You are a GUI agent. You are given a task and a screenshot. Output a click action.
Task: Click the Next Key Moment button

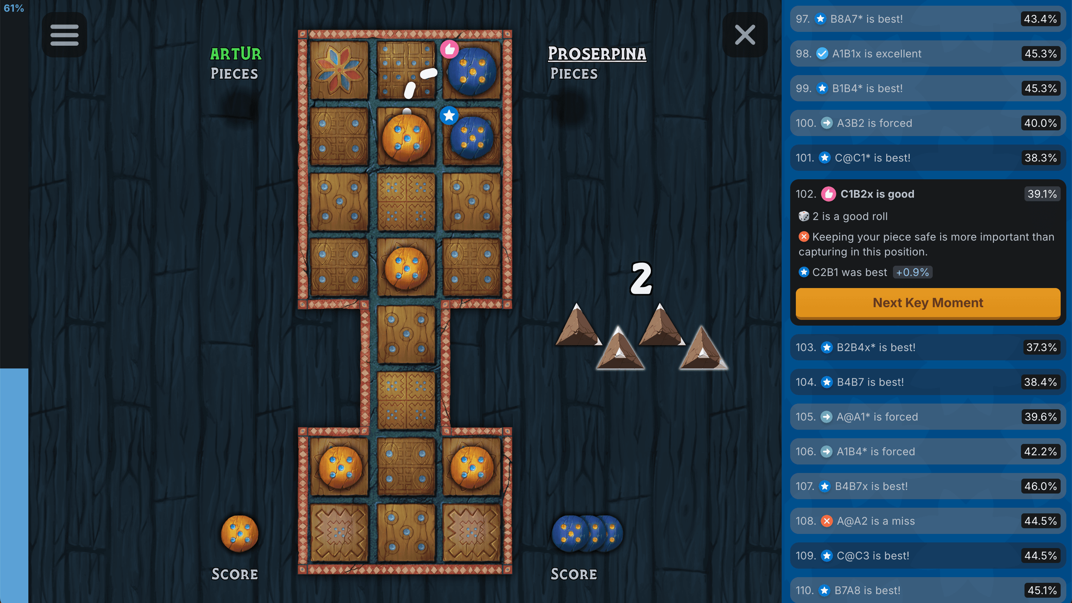[x=928, y=303]
